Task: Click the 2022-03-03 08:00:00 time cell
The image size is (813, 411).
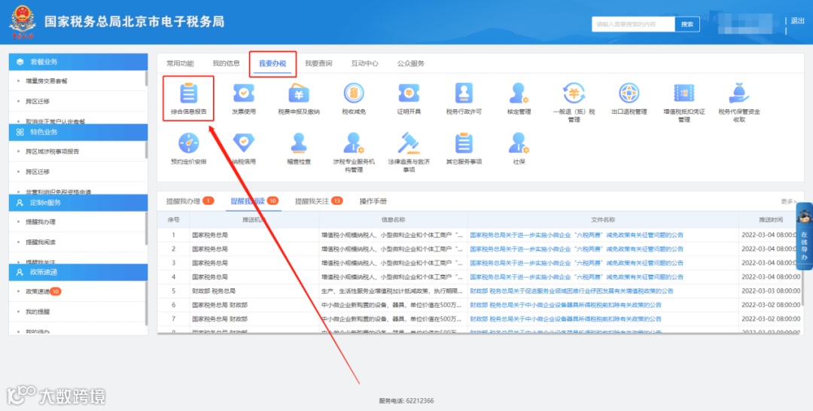Action: [x=771, y=291]
